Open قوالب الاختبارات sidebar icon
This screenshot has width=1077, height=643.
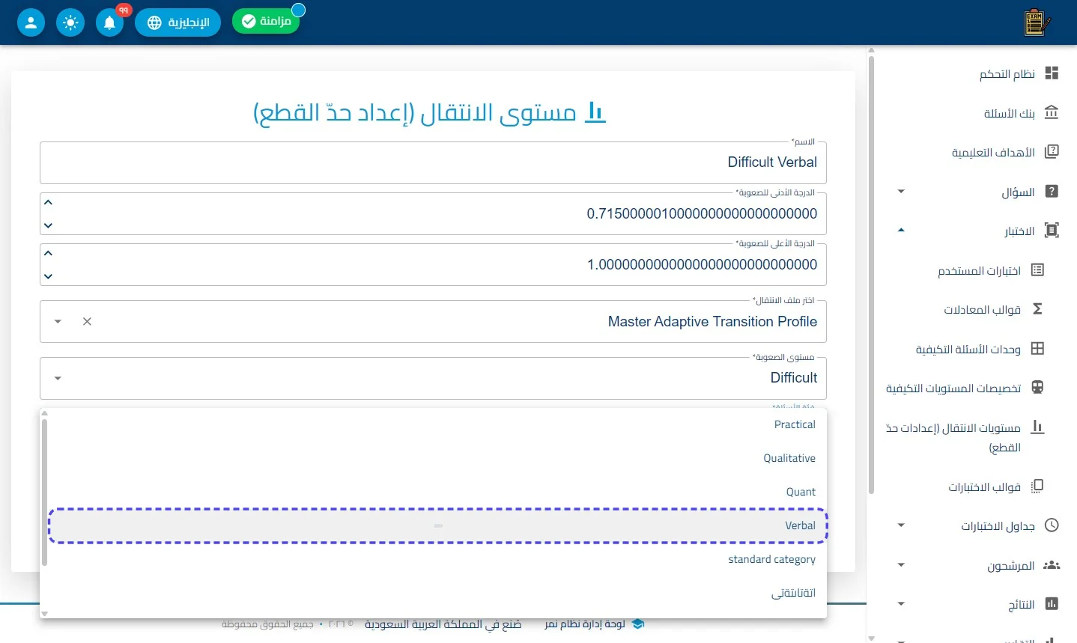click(x=1037, y=487)
